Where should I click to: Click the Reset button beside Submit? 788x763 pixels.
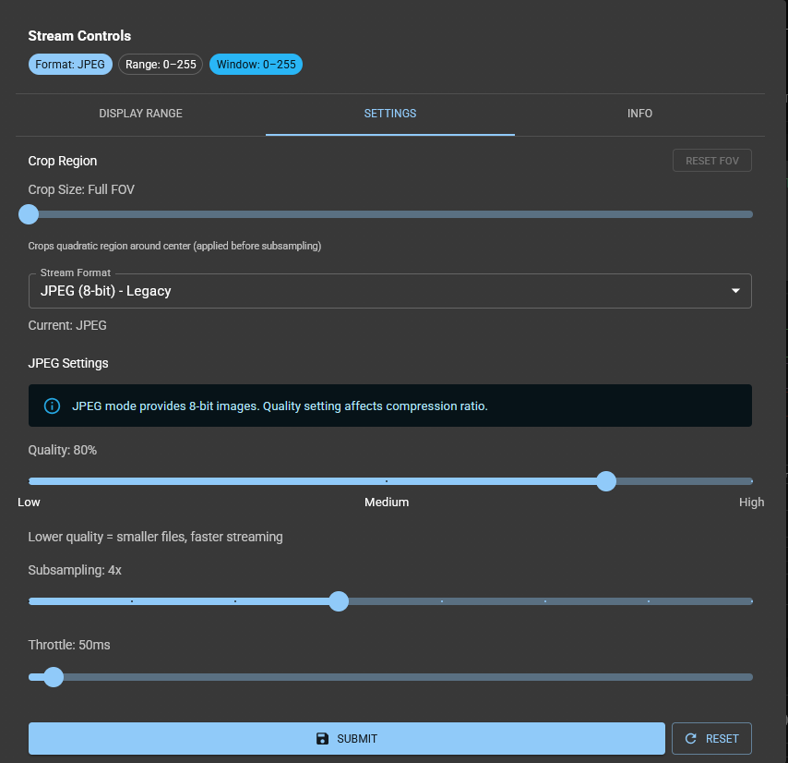pyautogui.click(x=711, y=738)
